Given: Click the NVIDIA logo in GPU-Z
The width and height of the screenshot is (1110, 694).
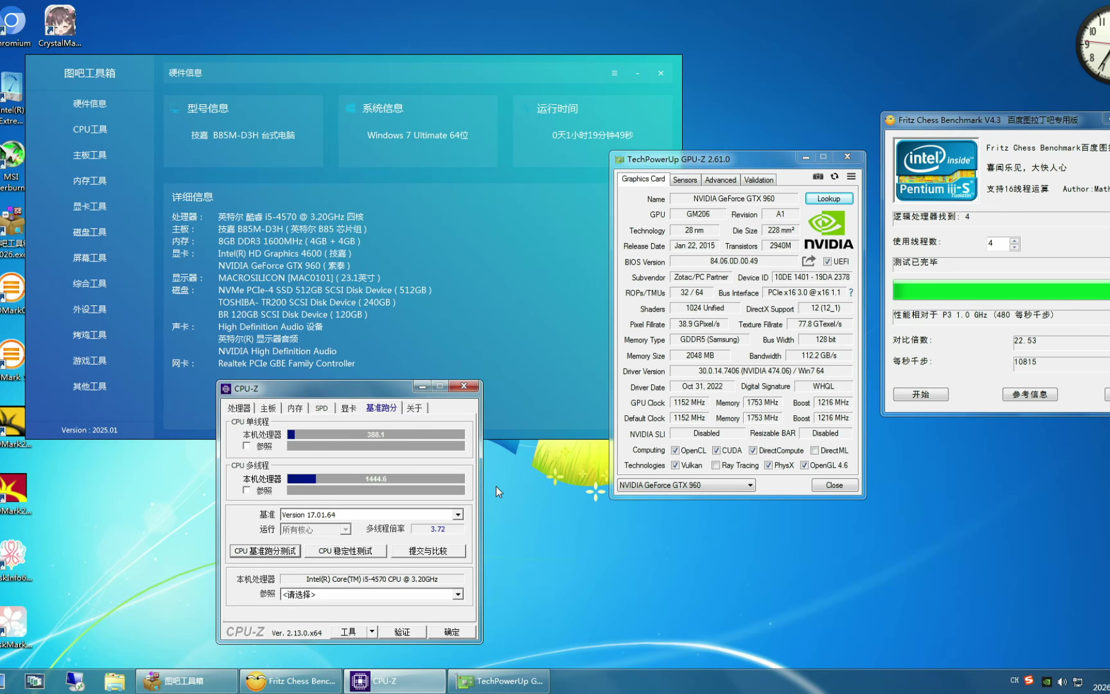Looking at the screenshot, I should pos(829,230).
